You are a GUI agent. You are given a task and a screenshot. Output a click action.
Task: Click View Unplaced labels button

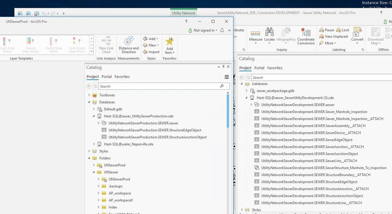coord(333,37)
